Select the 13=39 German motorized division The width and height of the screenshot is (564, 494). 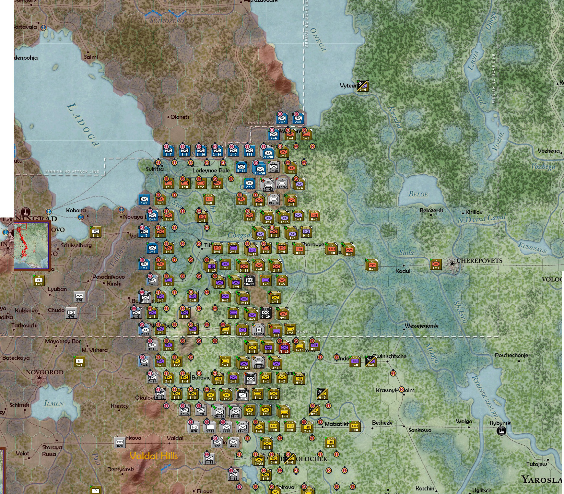[x=274, y=199]
